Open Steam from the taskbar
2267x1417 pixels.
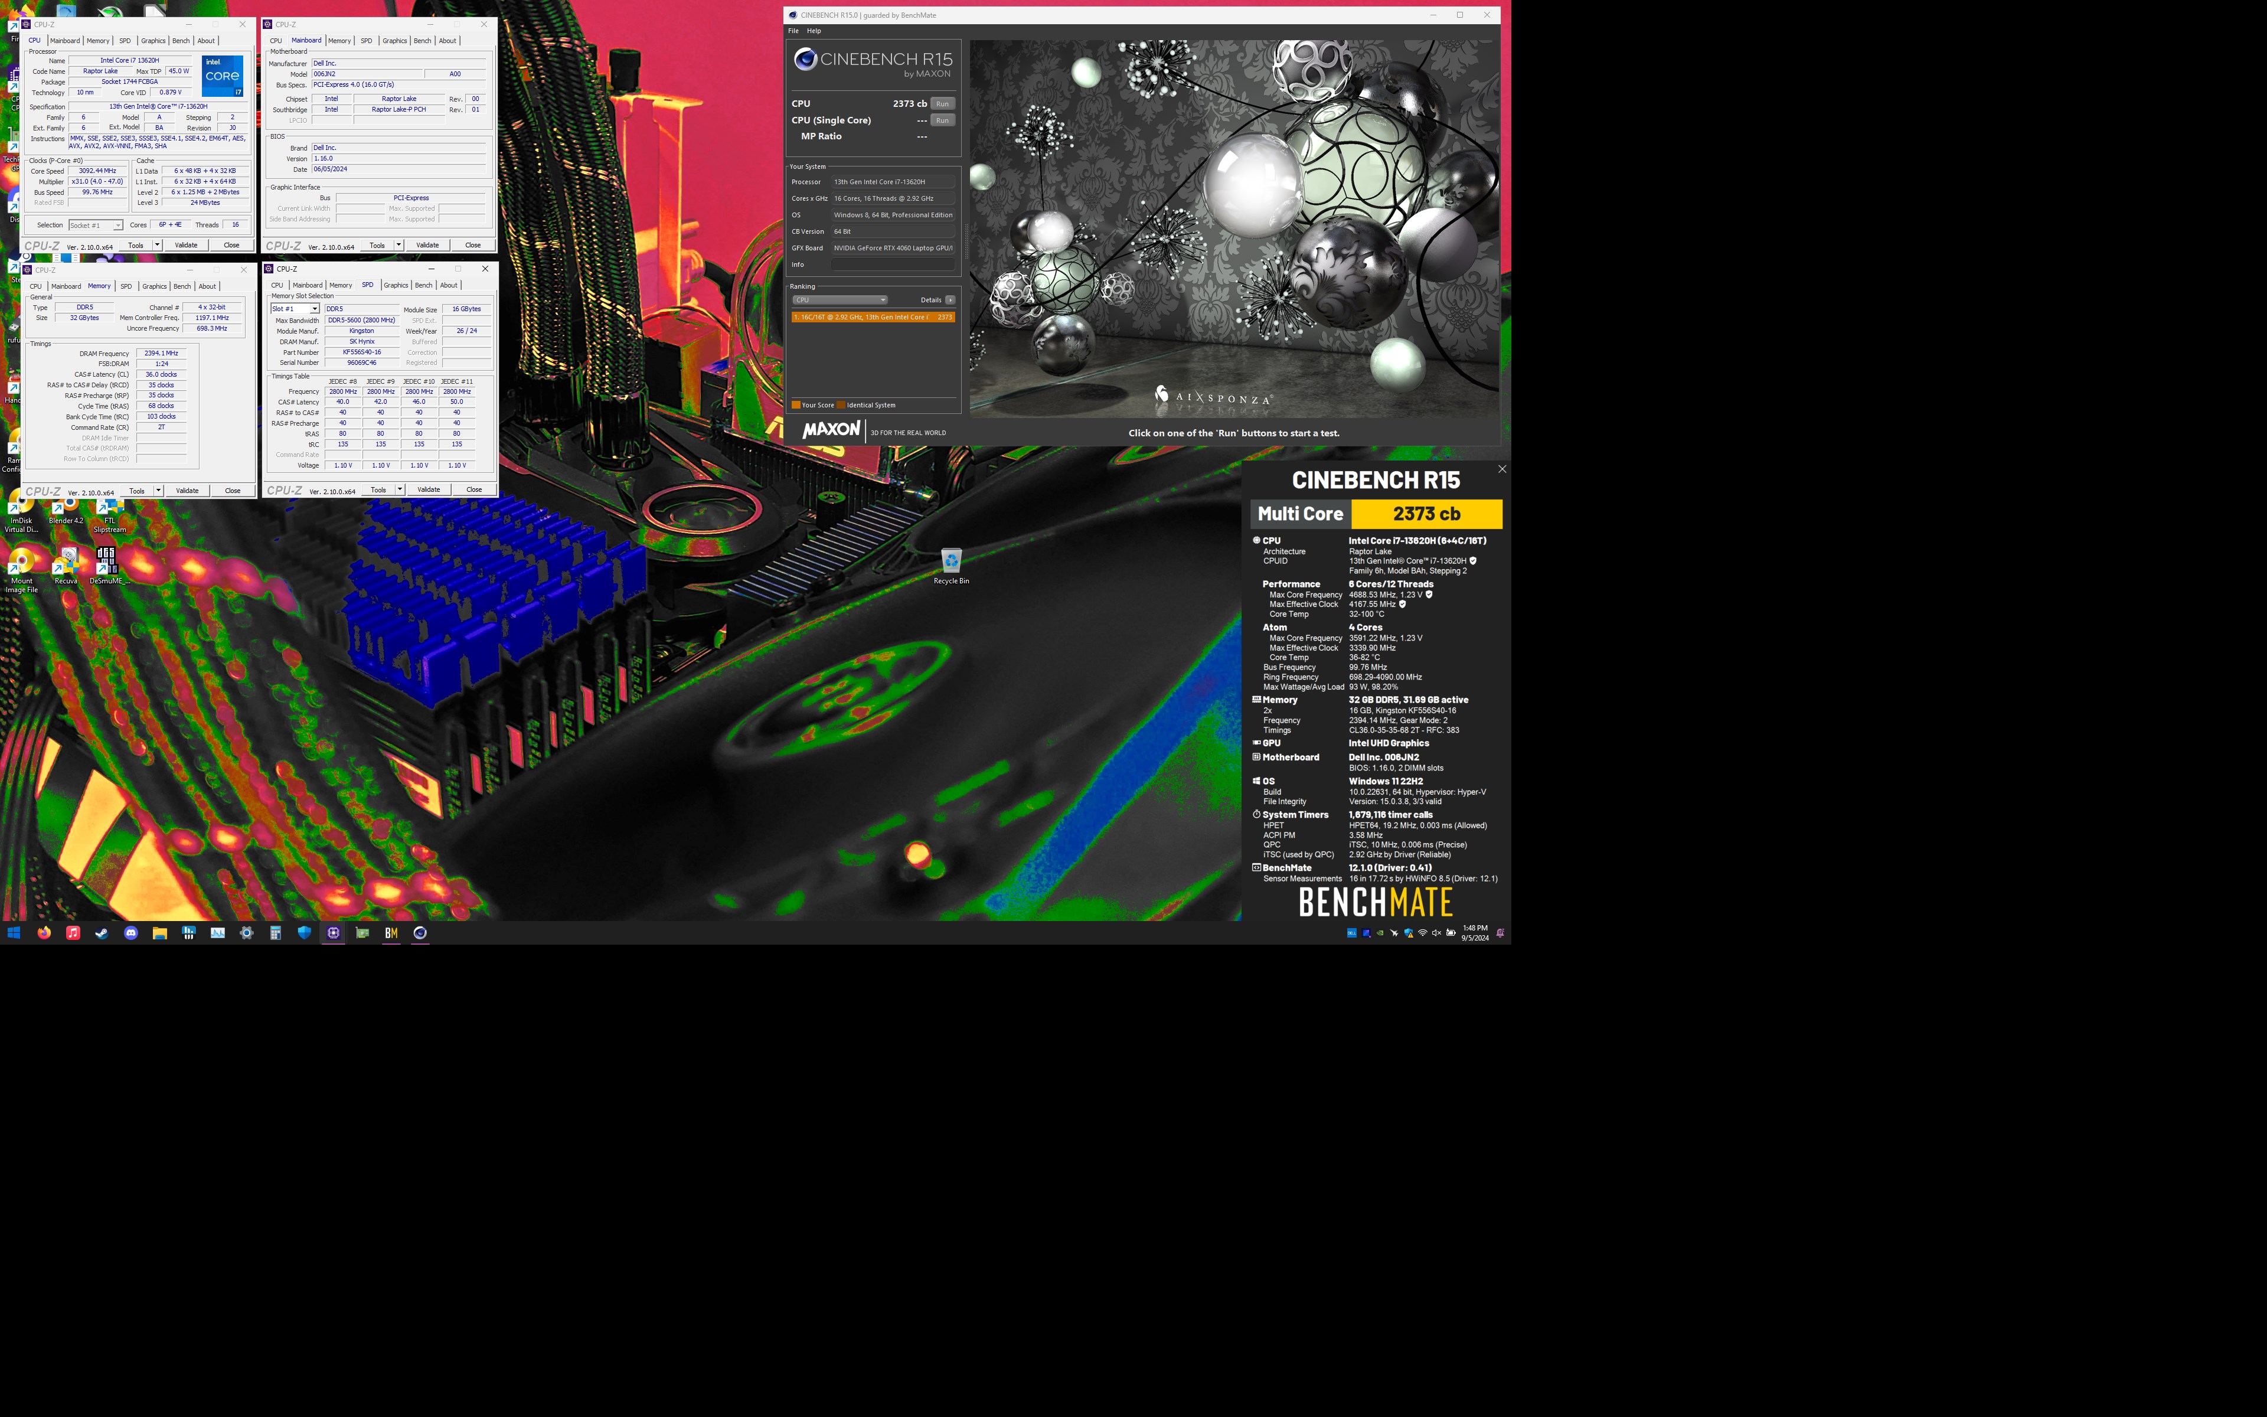(x=102, y=932)
